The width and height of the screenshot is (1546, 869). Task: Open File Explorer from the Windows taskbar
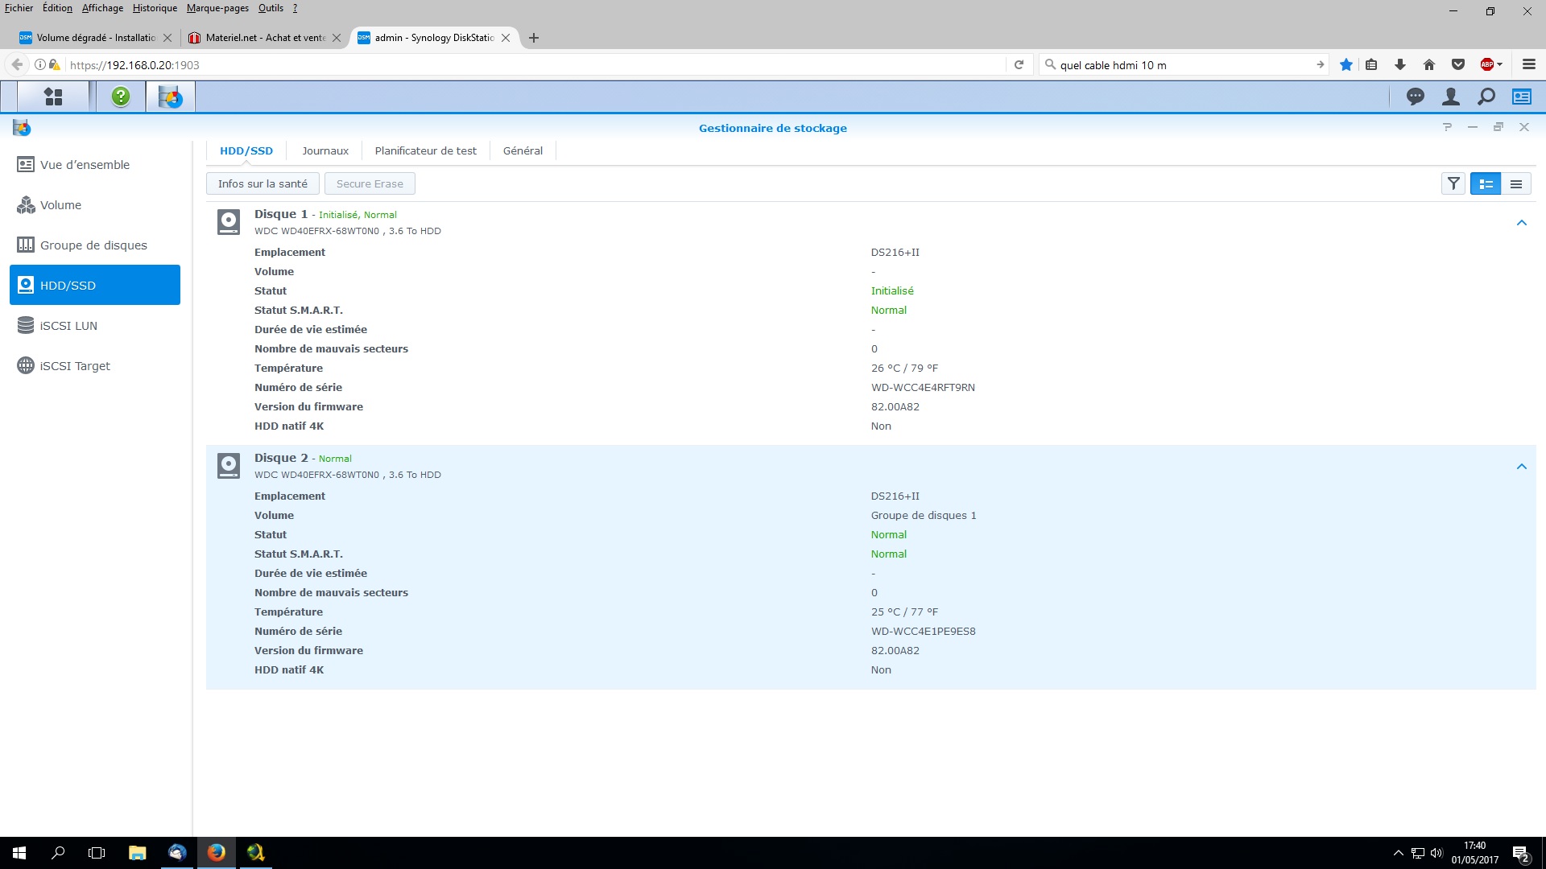pyautogui.click(x=137, y=853)
